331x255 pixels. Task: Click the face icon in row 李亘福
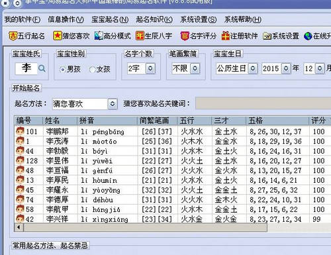[x=20, y=170]
